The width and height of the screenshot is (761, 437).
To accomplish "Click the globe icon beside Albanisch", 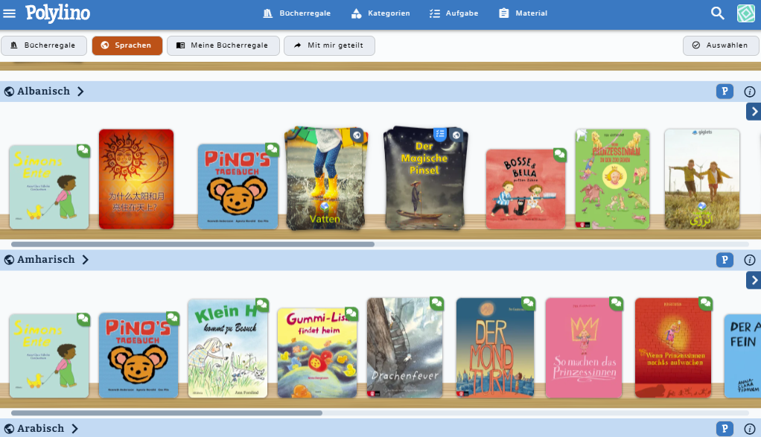I will pos(9,91).
